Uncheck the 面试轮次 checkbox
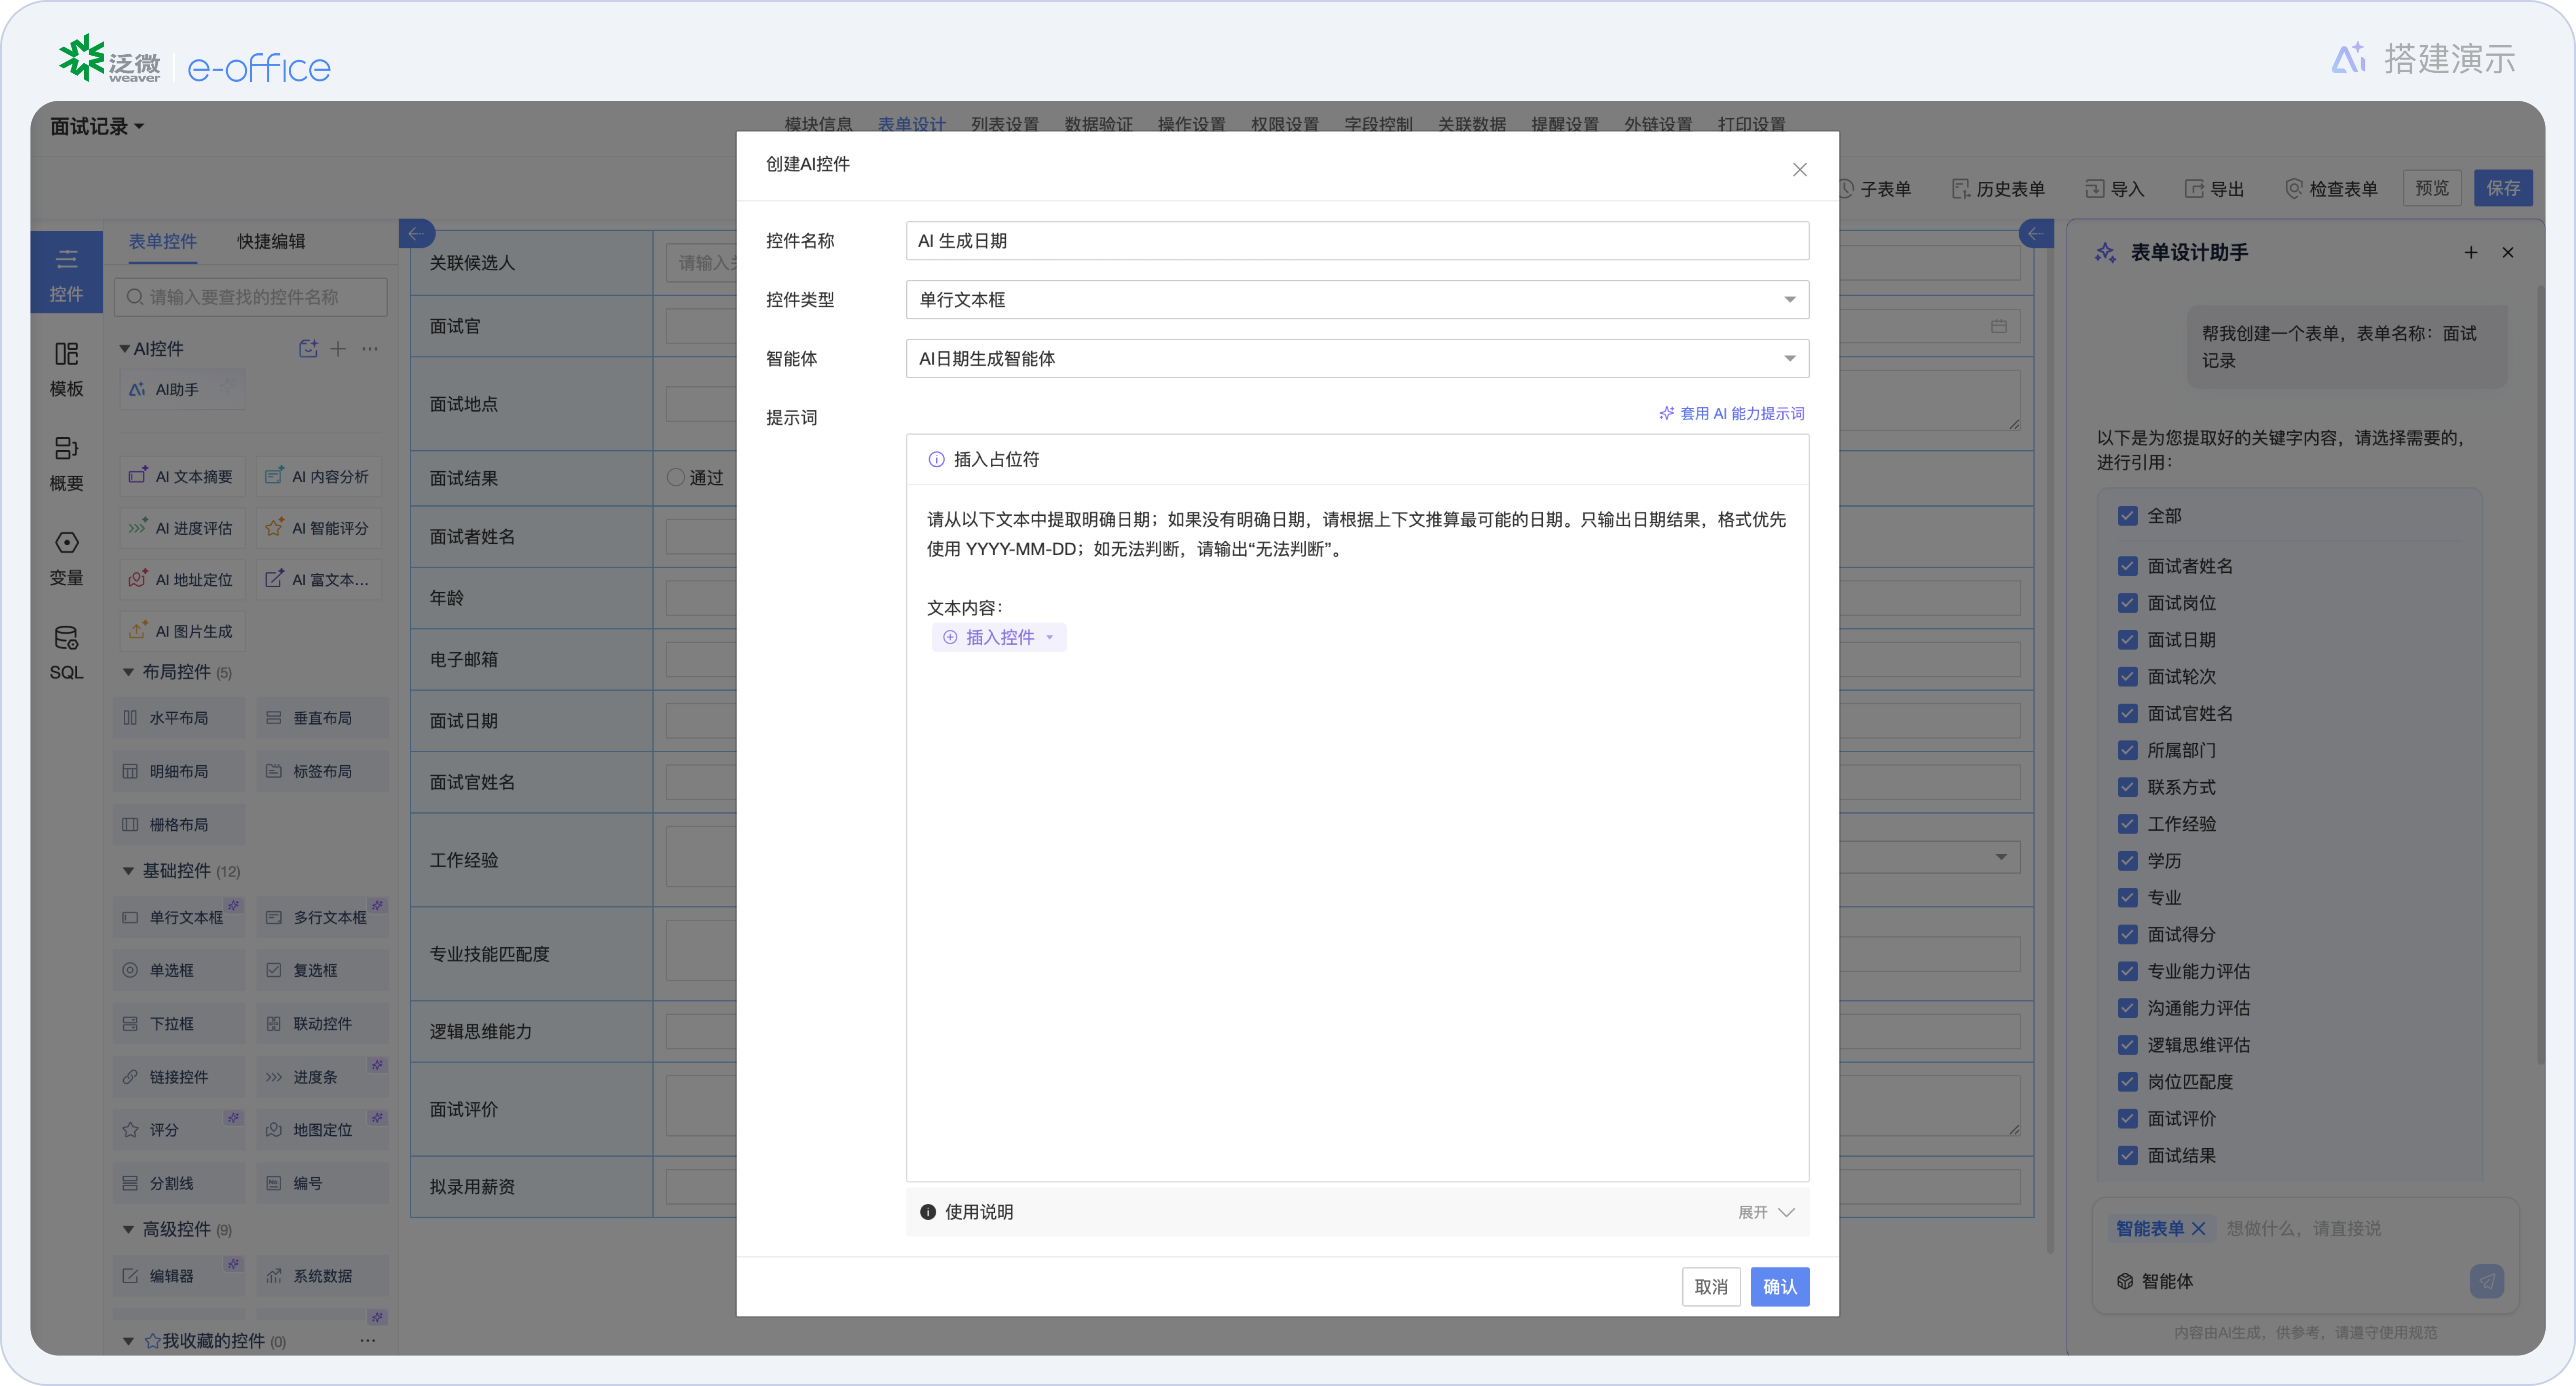 point(2127,676)
